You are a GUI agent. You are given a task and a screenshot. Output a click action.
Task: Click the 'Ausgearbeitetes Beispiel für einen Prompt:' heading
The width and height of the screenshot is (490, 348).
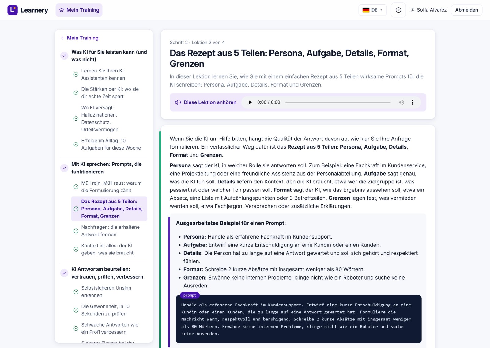pos(231,223)
